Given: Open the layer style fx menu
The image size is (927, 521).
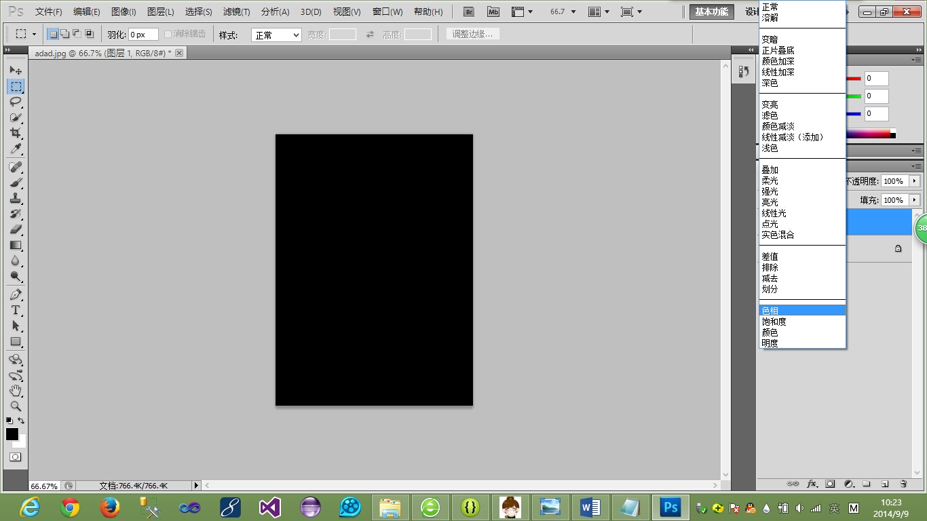Looking at the screenshot, I should (812, 484).
